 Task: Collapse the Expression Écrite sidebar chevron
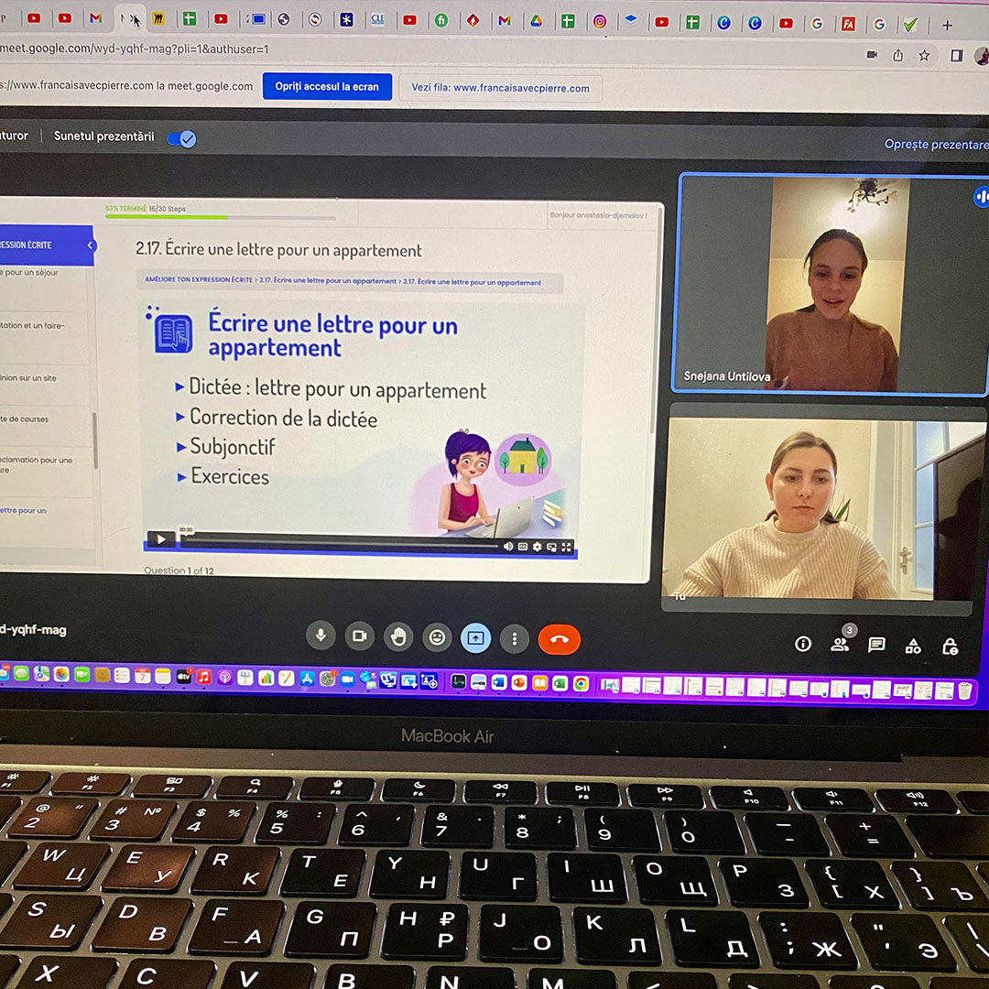point(91,245)
